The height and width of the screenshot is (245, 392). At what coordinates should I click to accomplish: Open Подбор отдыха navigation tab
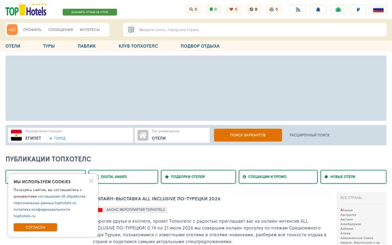tap(200, 46)
